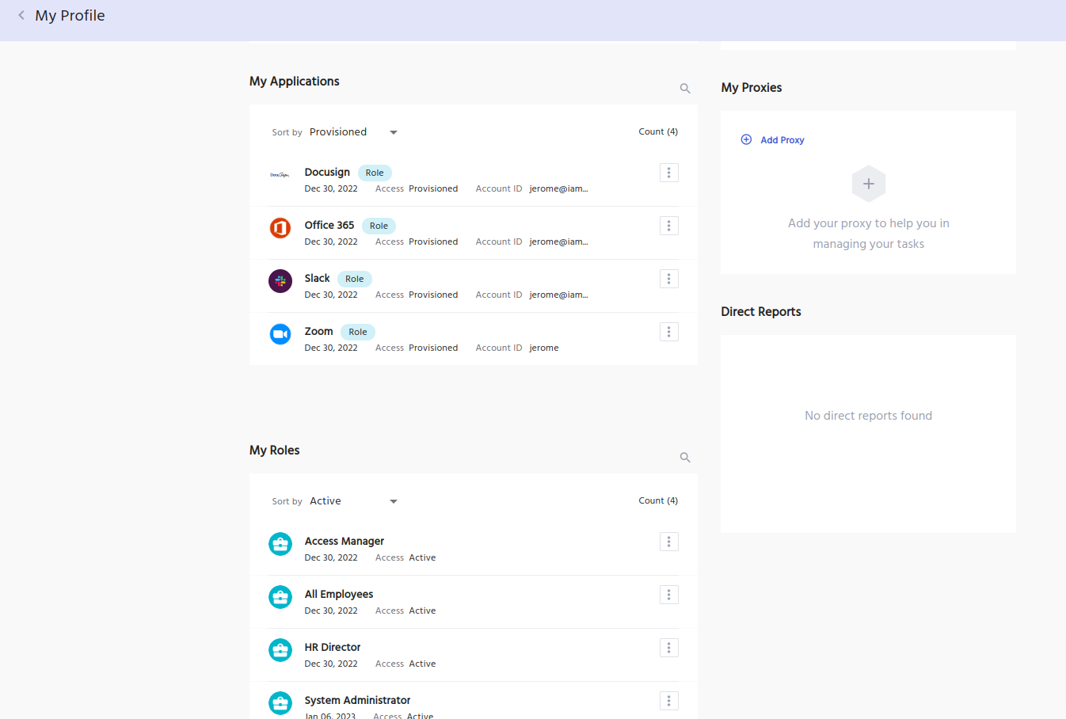This screenshot has height=719, width=1066.
Task: Open search in My Roles section
Action: coord(685,458)
